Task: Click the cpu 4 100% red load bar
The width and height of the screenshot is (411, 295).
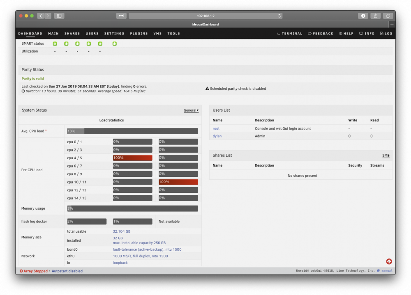Action: pos(132,158)
